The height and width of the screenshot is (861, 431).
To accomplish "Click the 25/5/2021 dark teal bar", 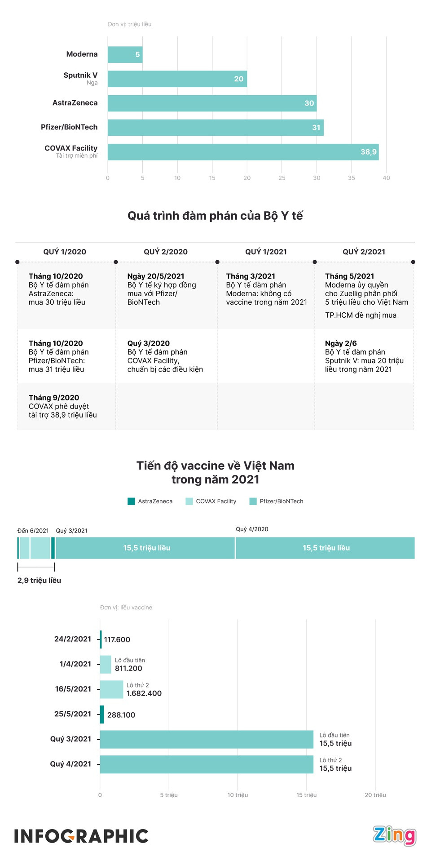I will click(102, 714).
